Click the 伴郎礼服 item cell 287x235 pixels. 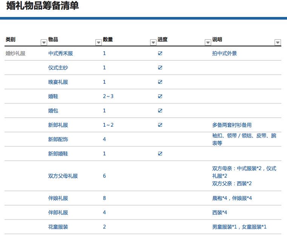tap(58, 212)
